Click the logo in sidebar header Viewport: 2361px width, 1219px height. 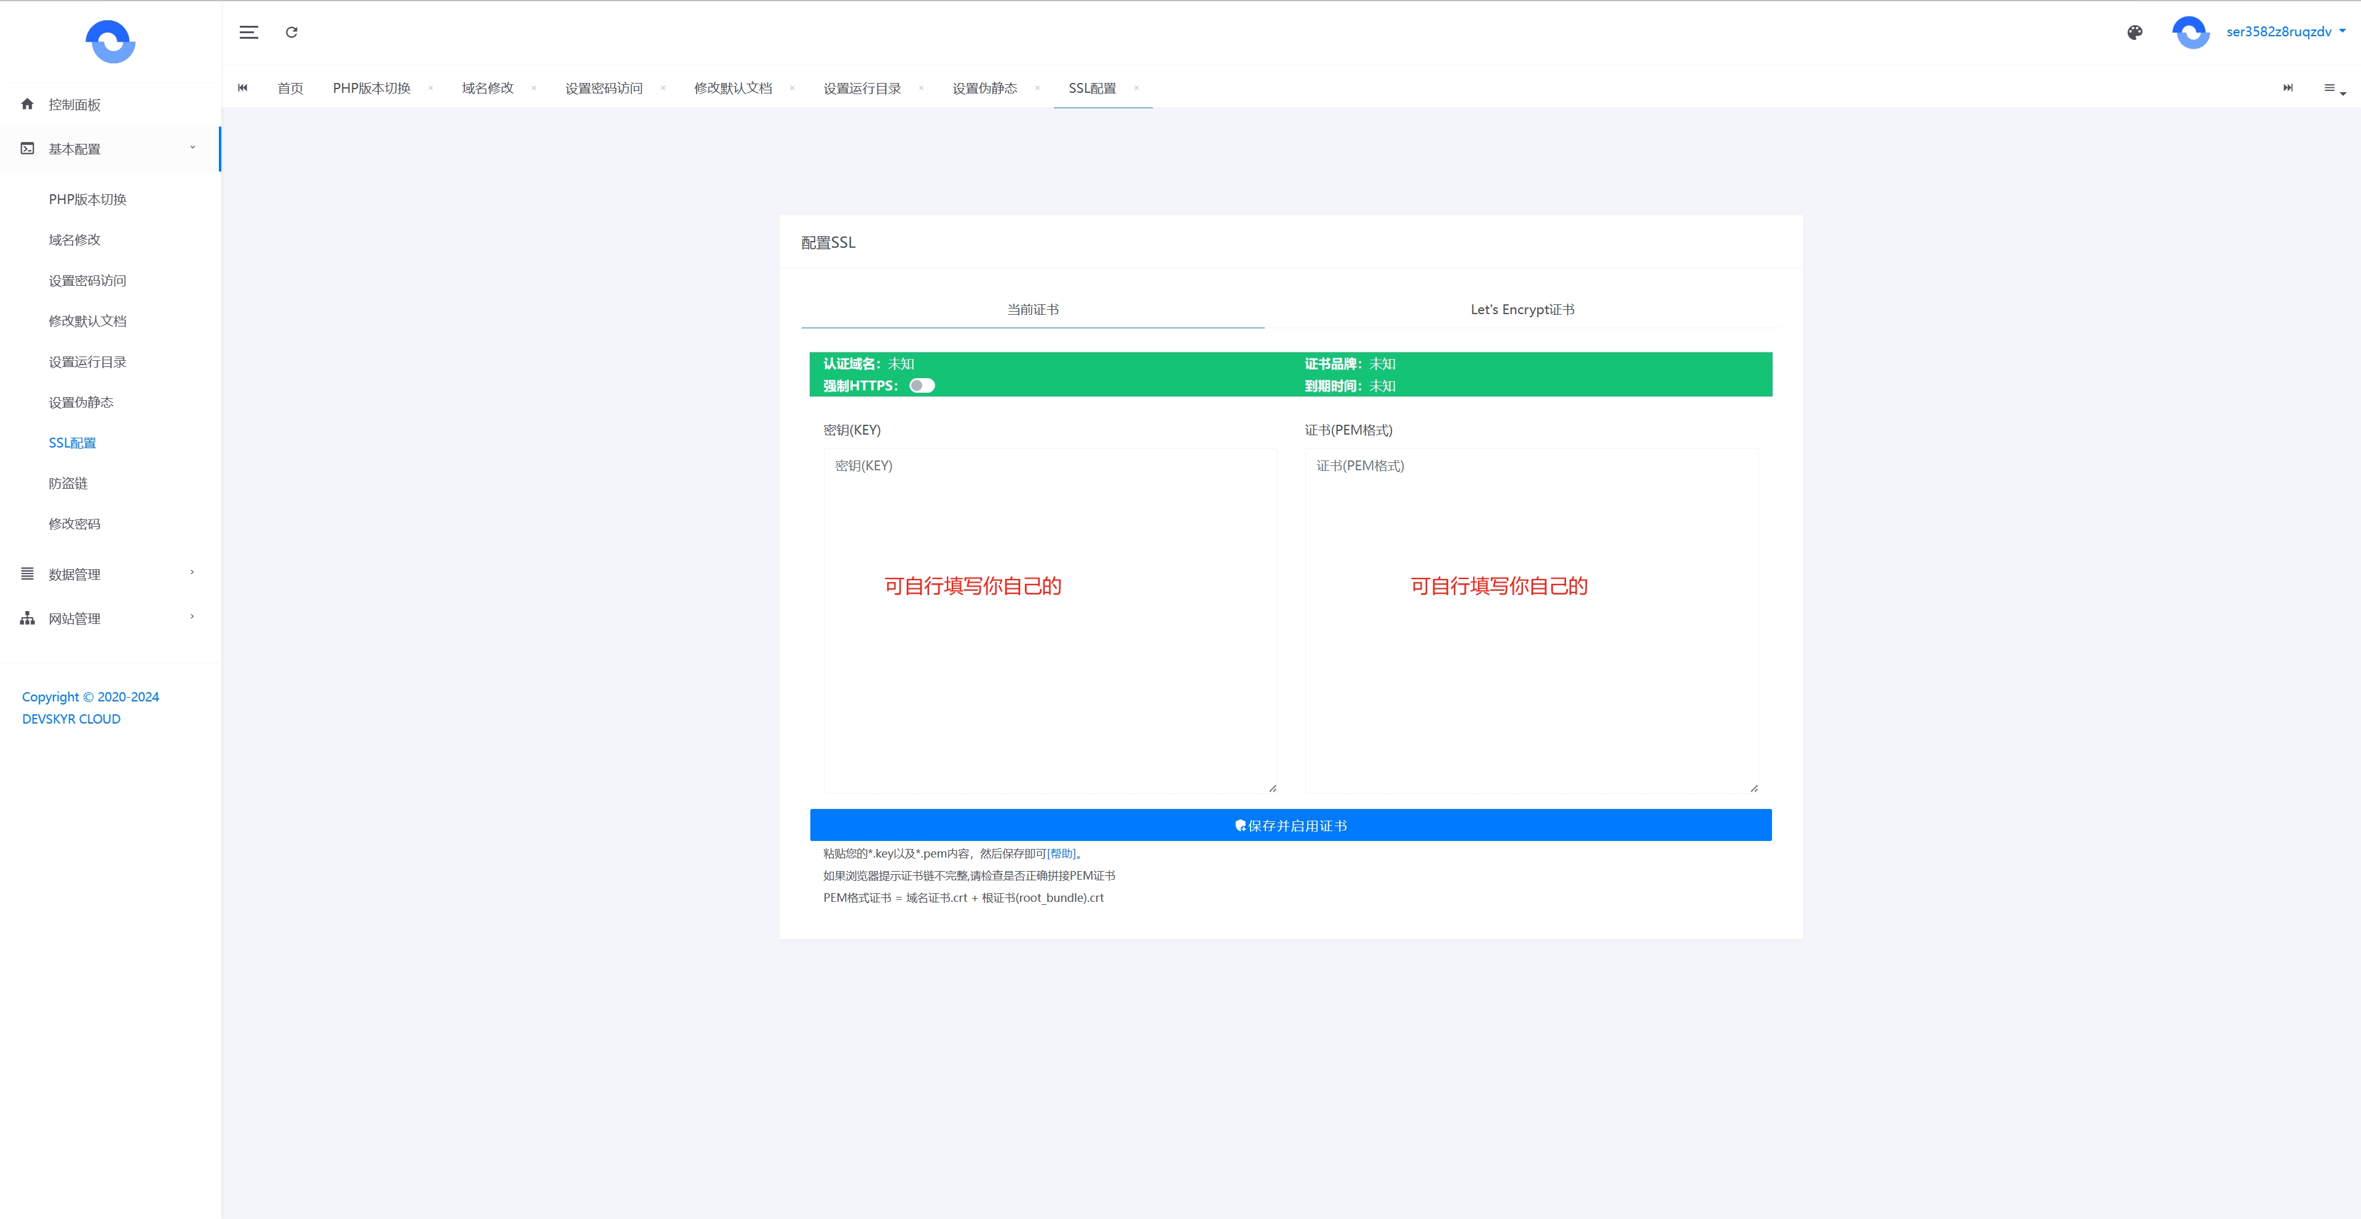(x=110, y=41)
